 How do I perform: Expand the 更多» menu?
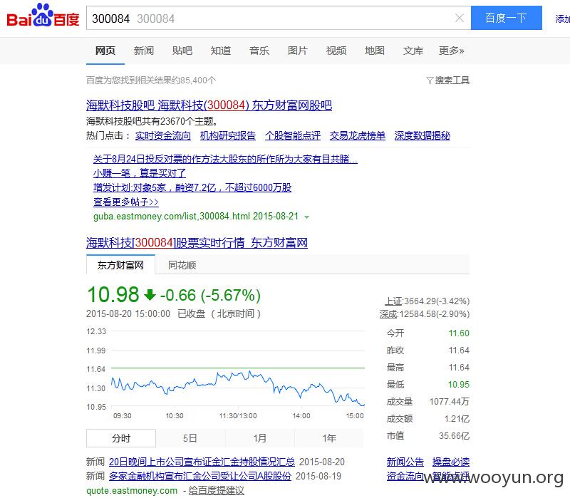pos(452,51)
